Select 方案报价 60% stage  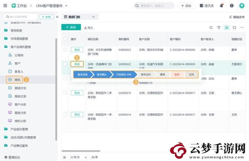pos(124,74)
